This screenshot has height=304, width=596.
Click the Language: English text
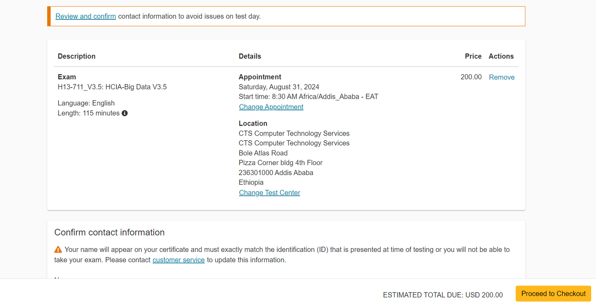(86, 103)
